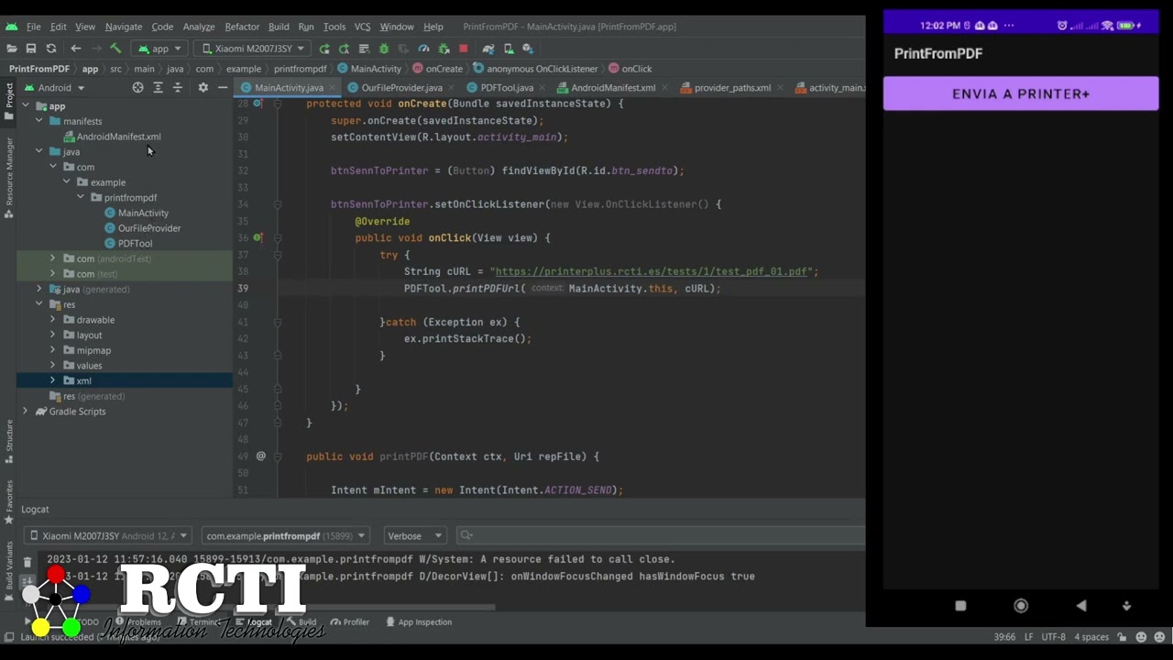This screenshot has width=1173, height=660.
Task: Click the red Stop icon
Action: point(463,49)
